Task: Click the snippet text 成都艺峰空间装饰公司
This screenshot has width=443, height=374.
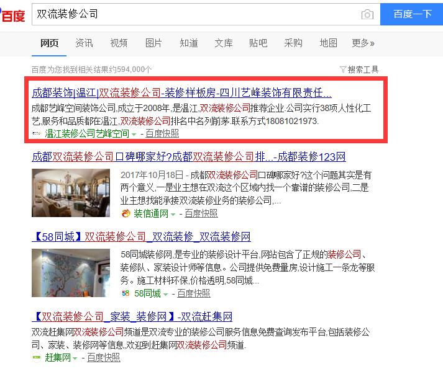Action: pyautogui.click(x=74, y=108)
